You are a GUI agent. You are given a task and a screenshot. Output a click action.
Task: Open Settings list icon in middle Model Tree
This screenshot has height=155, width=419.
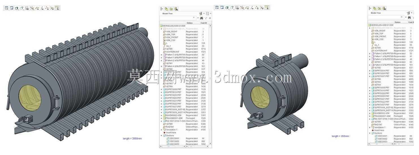click(x=207, y=13)
